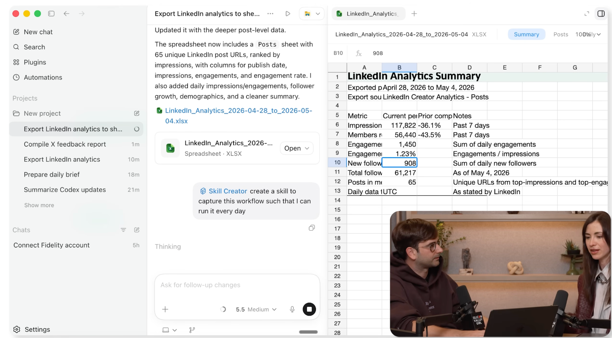Click the B10 cell reference box

(x=338, y=53)
